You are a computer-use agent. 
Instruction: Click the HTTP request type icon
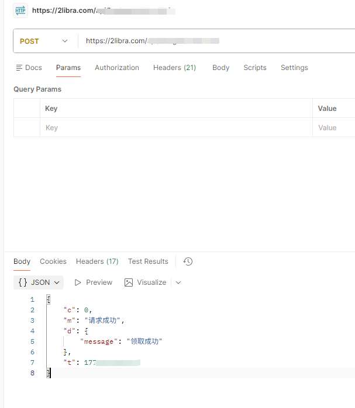20,11
